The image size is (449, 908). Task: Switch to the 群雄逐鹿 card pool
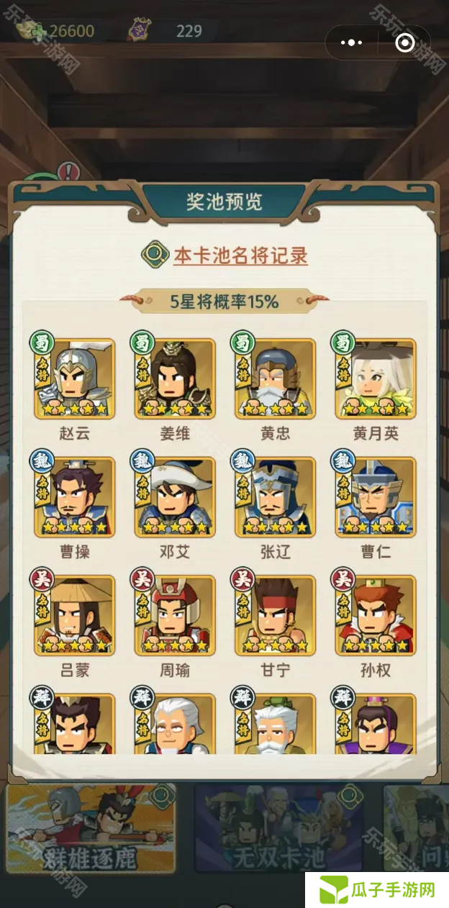[91, 829]
